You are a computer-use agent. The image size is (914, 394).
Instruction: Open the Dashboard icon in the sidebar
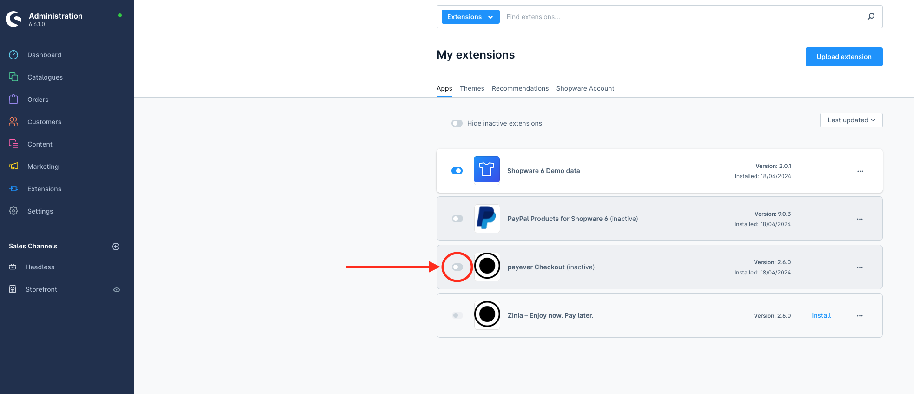tap(13, 55)
